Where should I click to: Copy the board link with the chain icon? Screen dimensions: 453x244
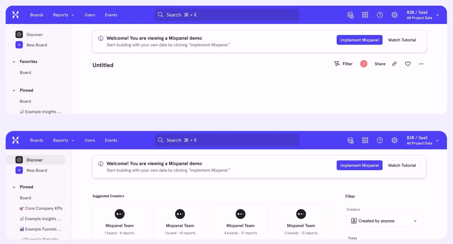point(394,64)
